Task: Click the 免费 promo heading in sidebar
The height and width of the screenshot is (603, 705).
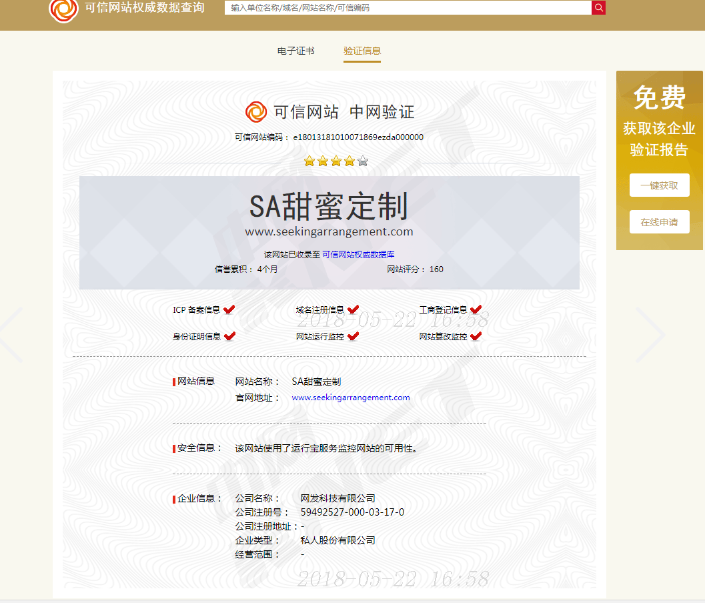Action: (660, 97)
